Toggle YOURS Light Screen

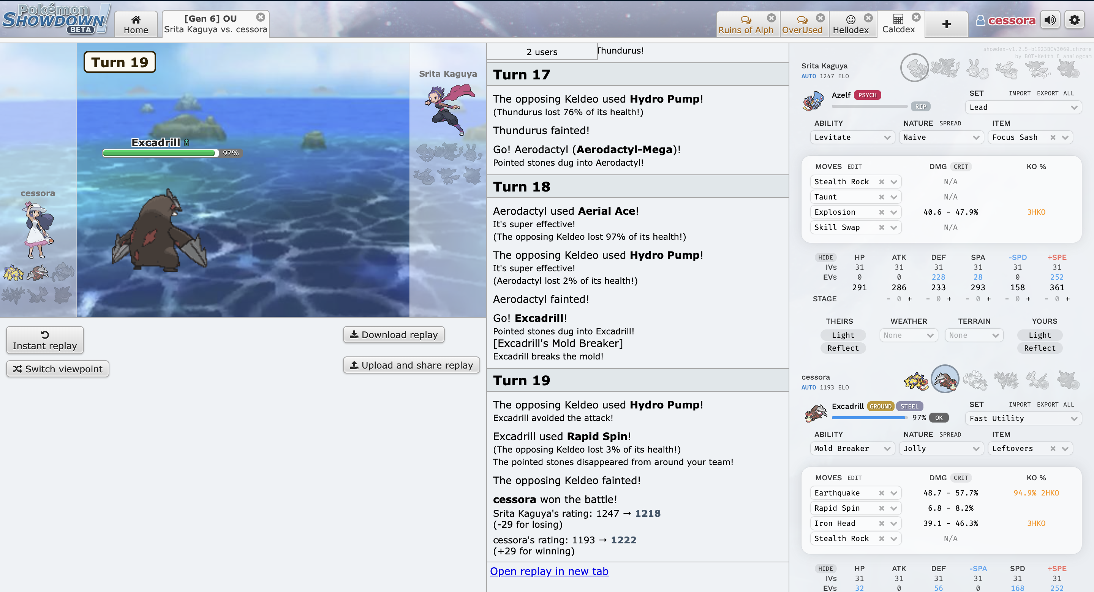pos(1040,335)
